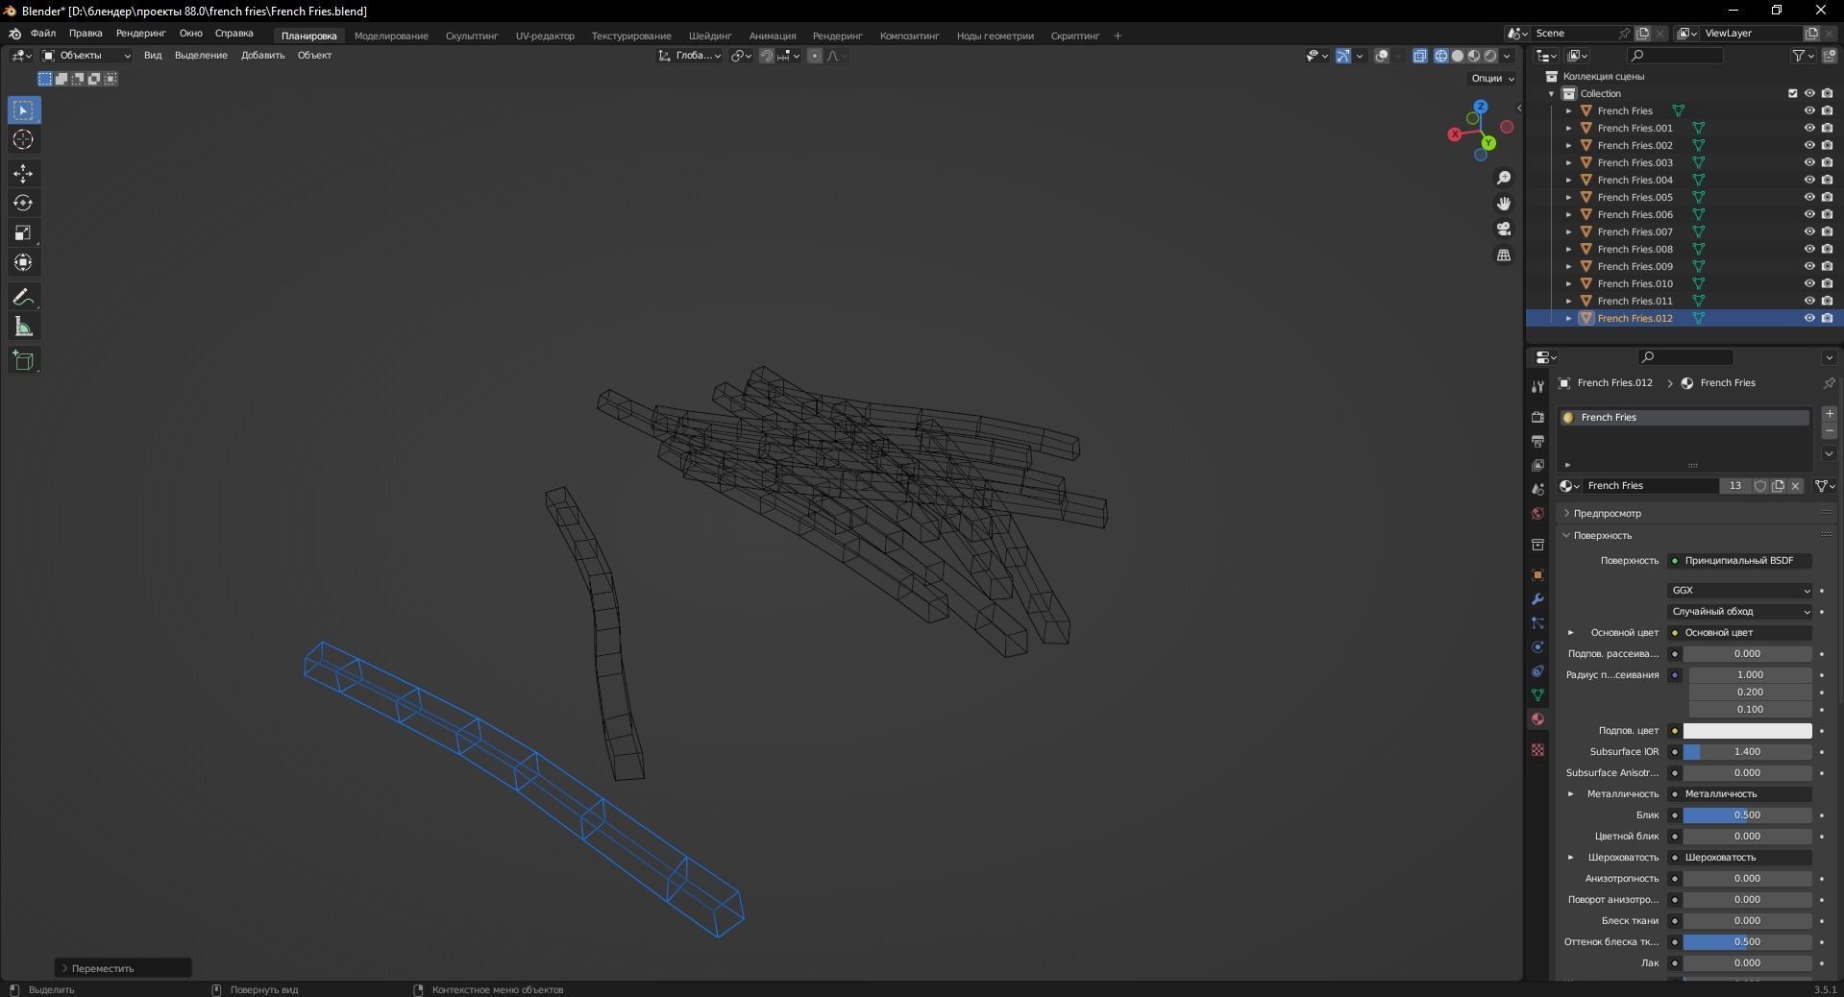The width and height of the screenshot is (1844, 997).
Task: Open the object mode dropdown 'Объекты'
Action: tap(86, 56)
